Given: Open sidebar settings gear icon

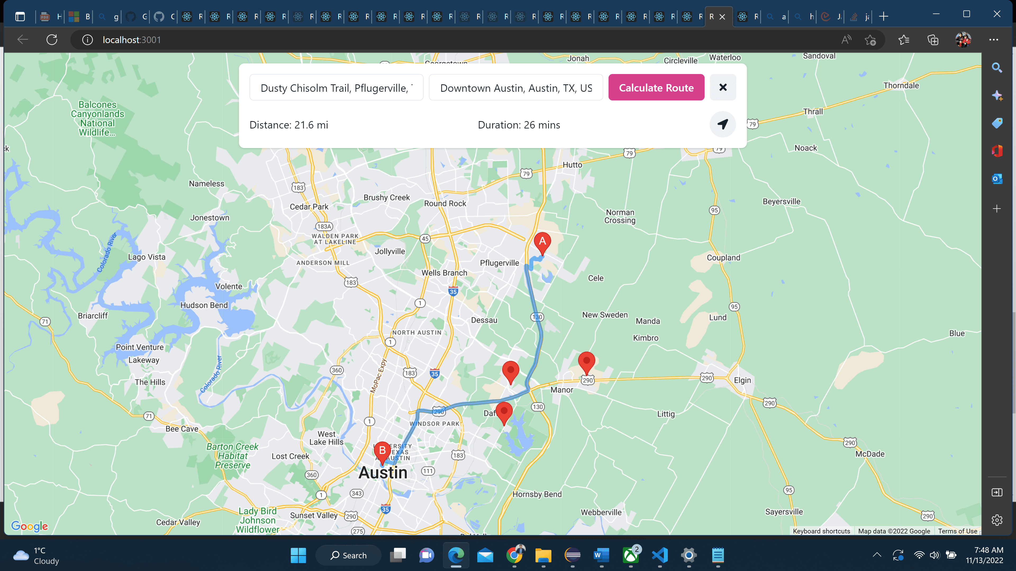Looking at the screenshot, I should [x=997, y=520].
